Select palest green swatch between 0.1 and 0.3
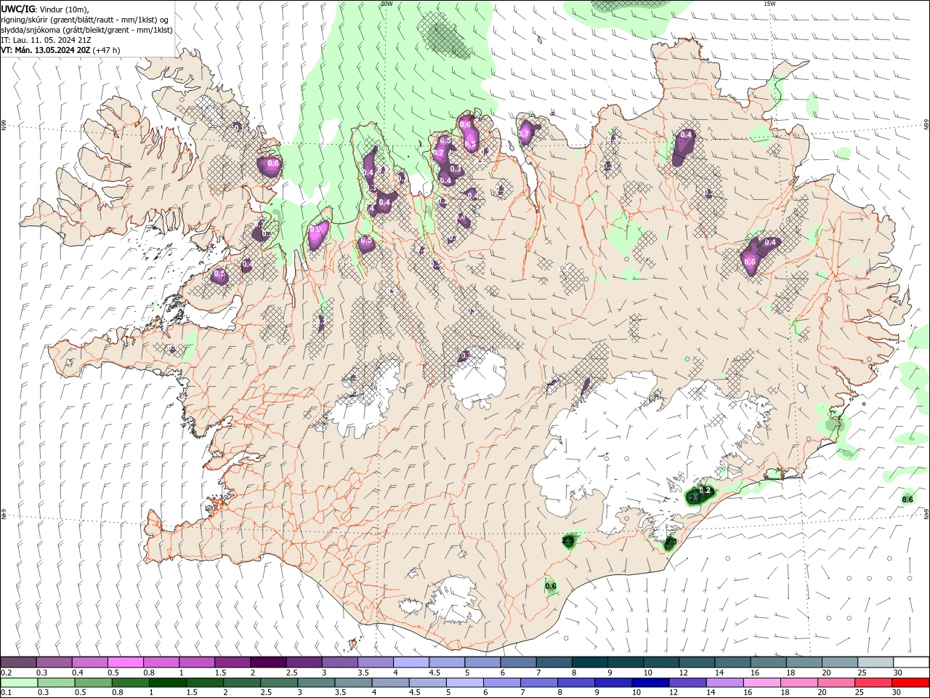Image resolution: width=930 pixels, height=698 pixels. tap(19, 683)
